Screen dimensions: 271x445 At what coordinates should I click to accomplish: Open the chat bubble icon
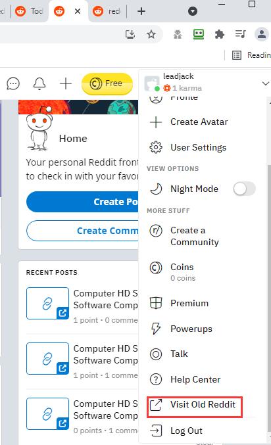(13, 83)
